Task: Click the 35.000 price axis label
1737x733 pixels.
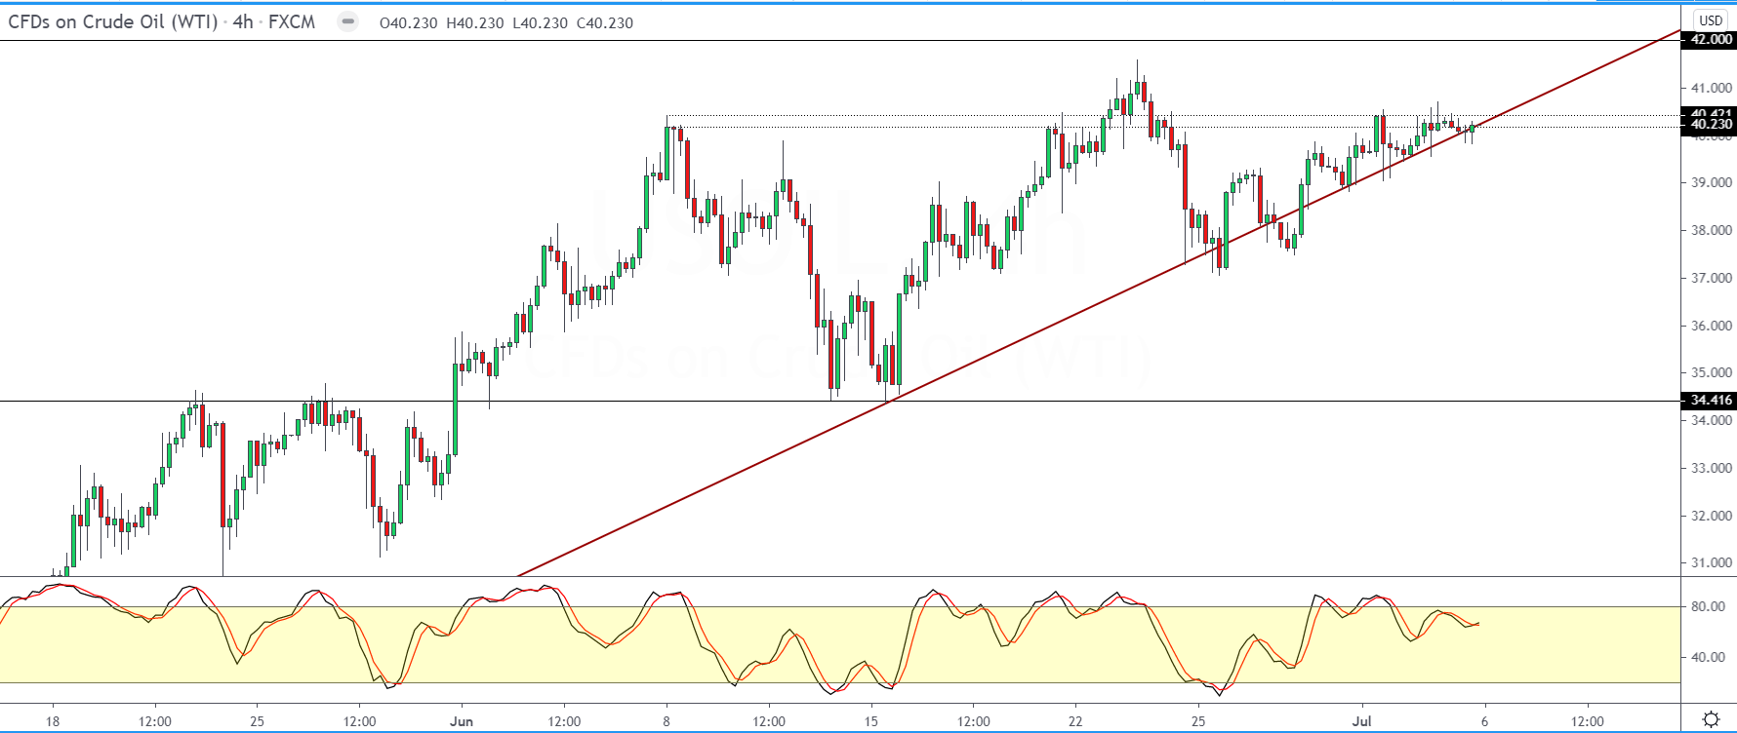Action: tap(1712, 372)
